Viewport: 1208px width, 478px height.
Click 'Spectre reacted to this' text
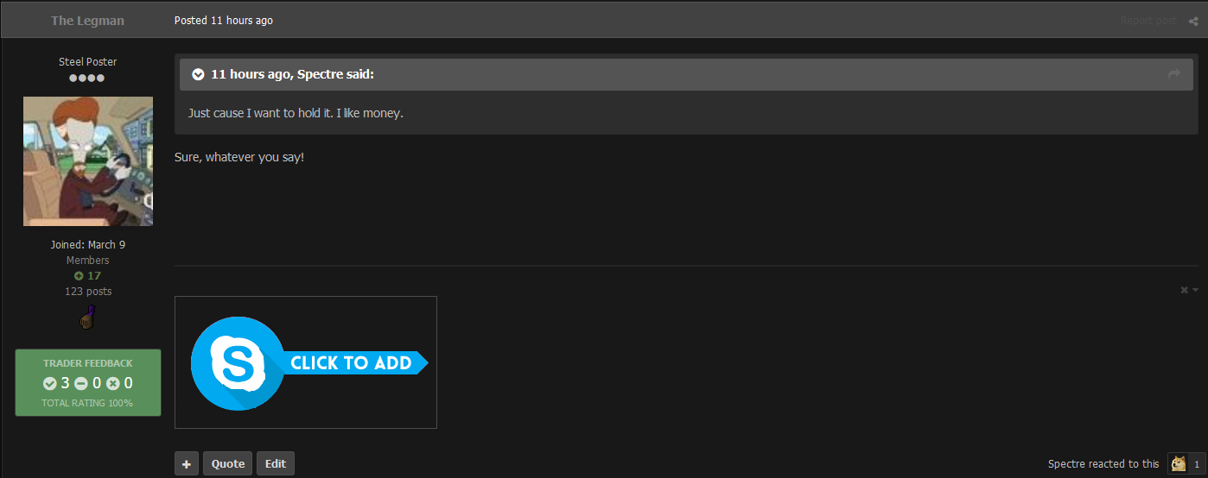(1103, 464)
